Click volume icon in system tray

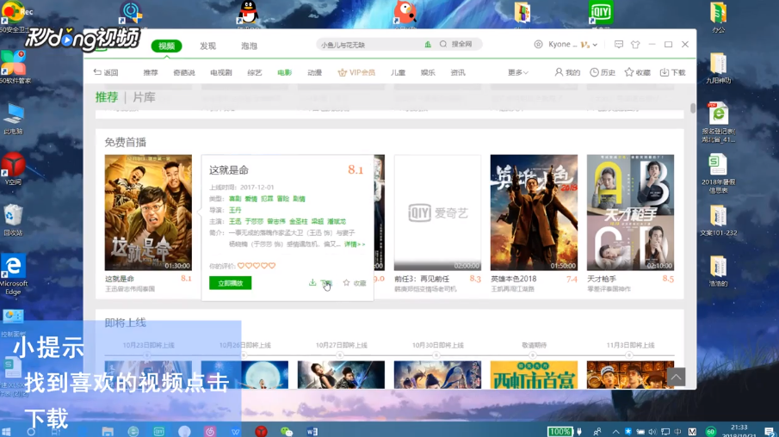(x=652, y=432)
